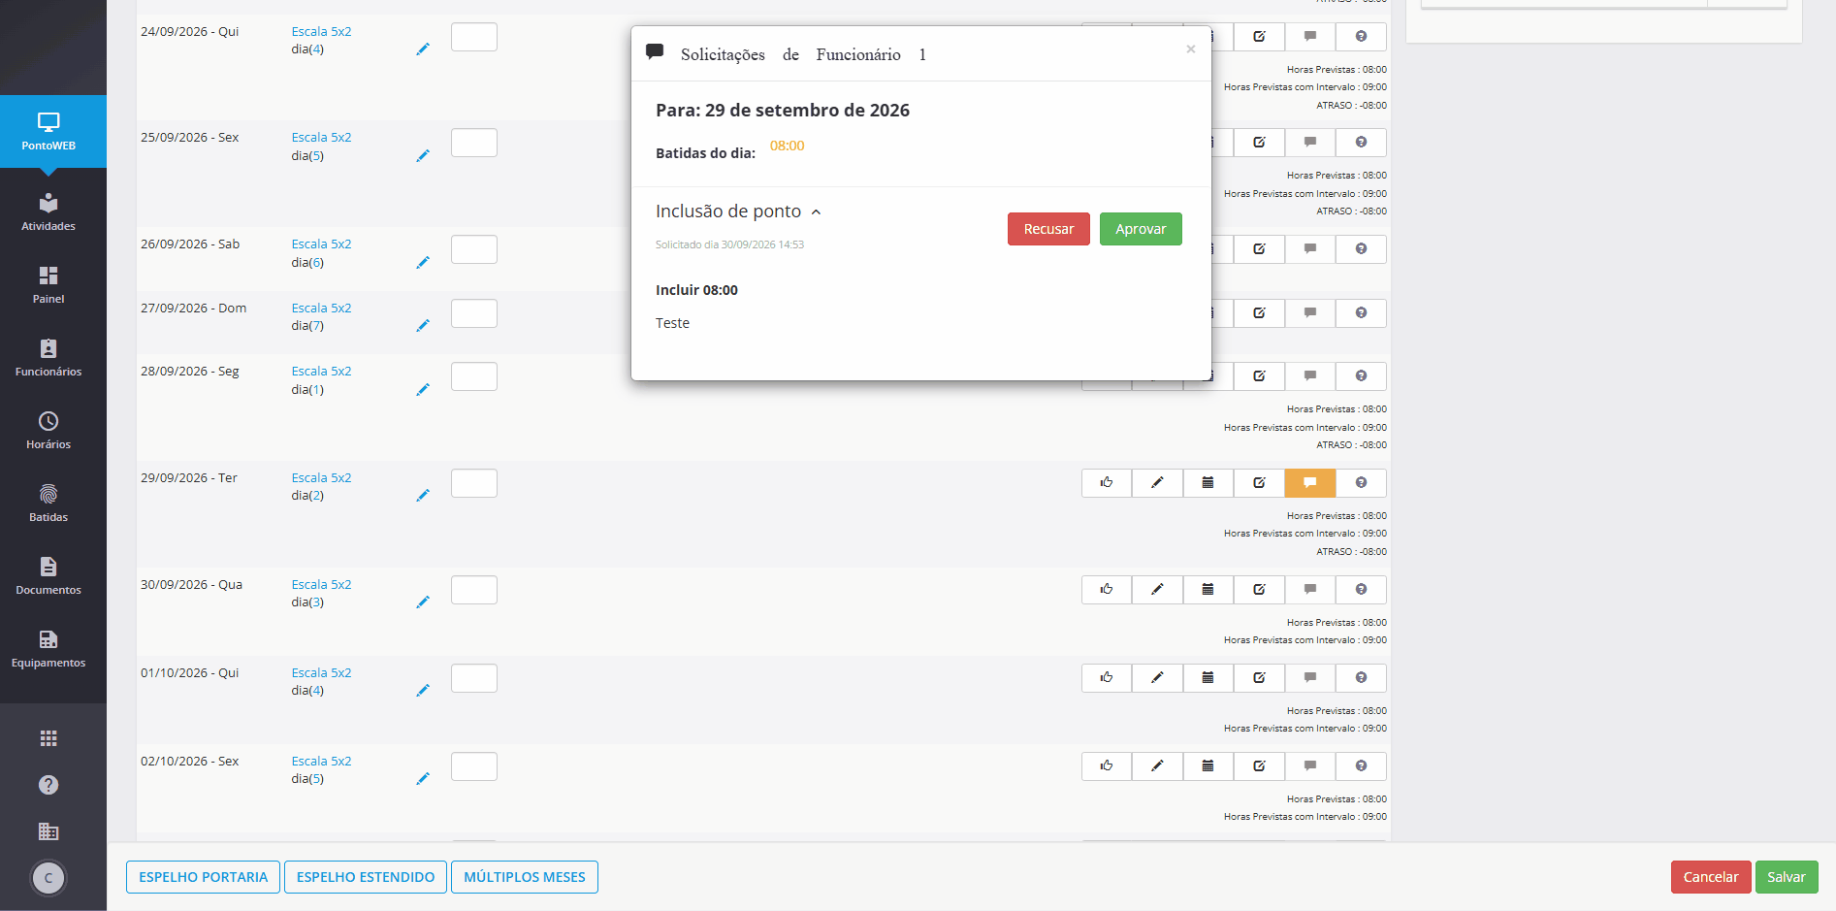Open calendar icon for 01/10/2026 row
The image size is (1836, 911).
pos(1208,678)
